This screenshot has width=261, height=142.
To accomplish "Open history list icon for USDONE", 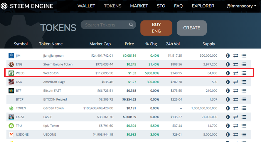I will [244, 134].
